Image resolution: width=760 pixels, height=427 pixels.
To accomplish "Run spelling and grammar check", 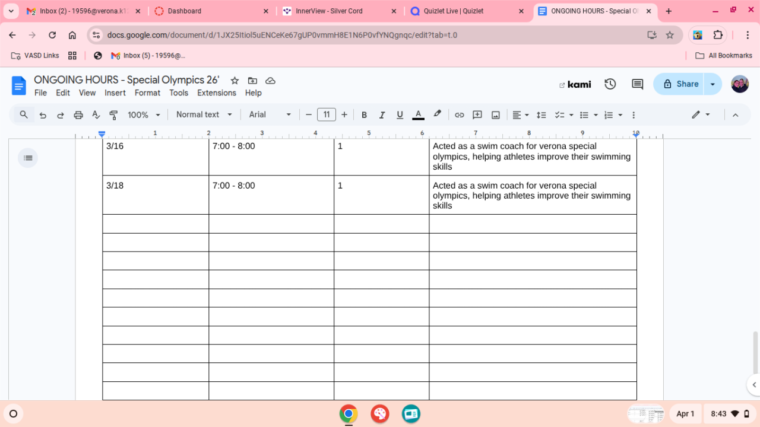I will pos(96,115).
